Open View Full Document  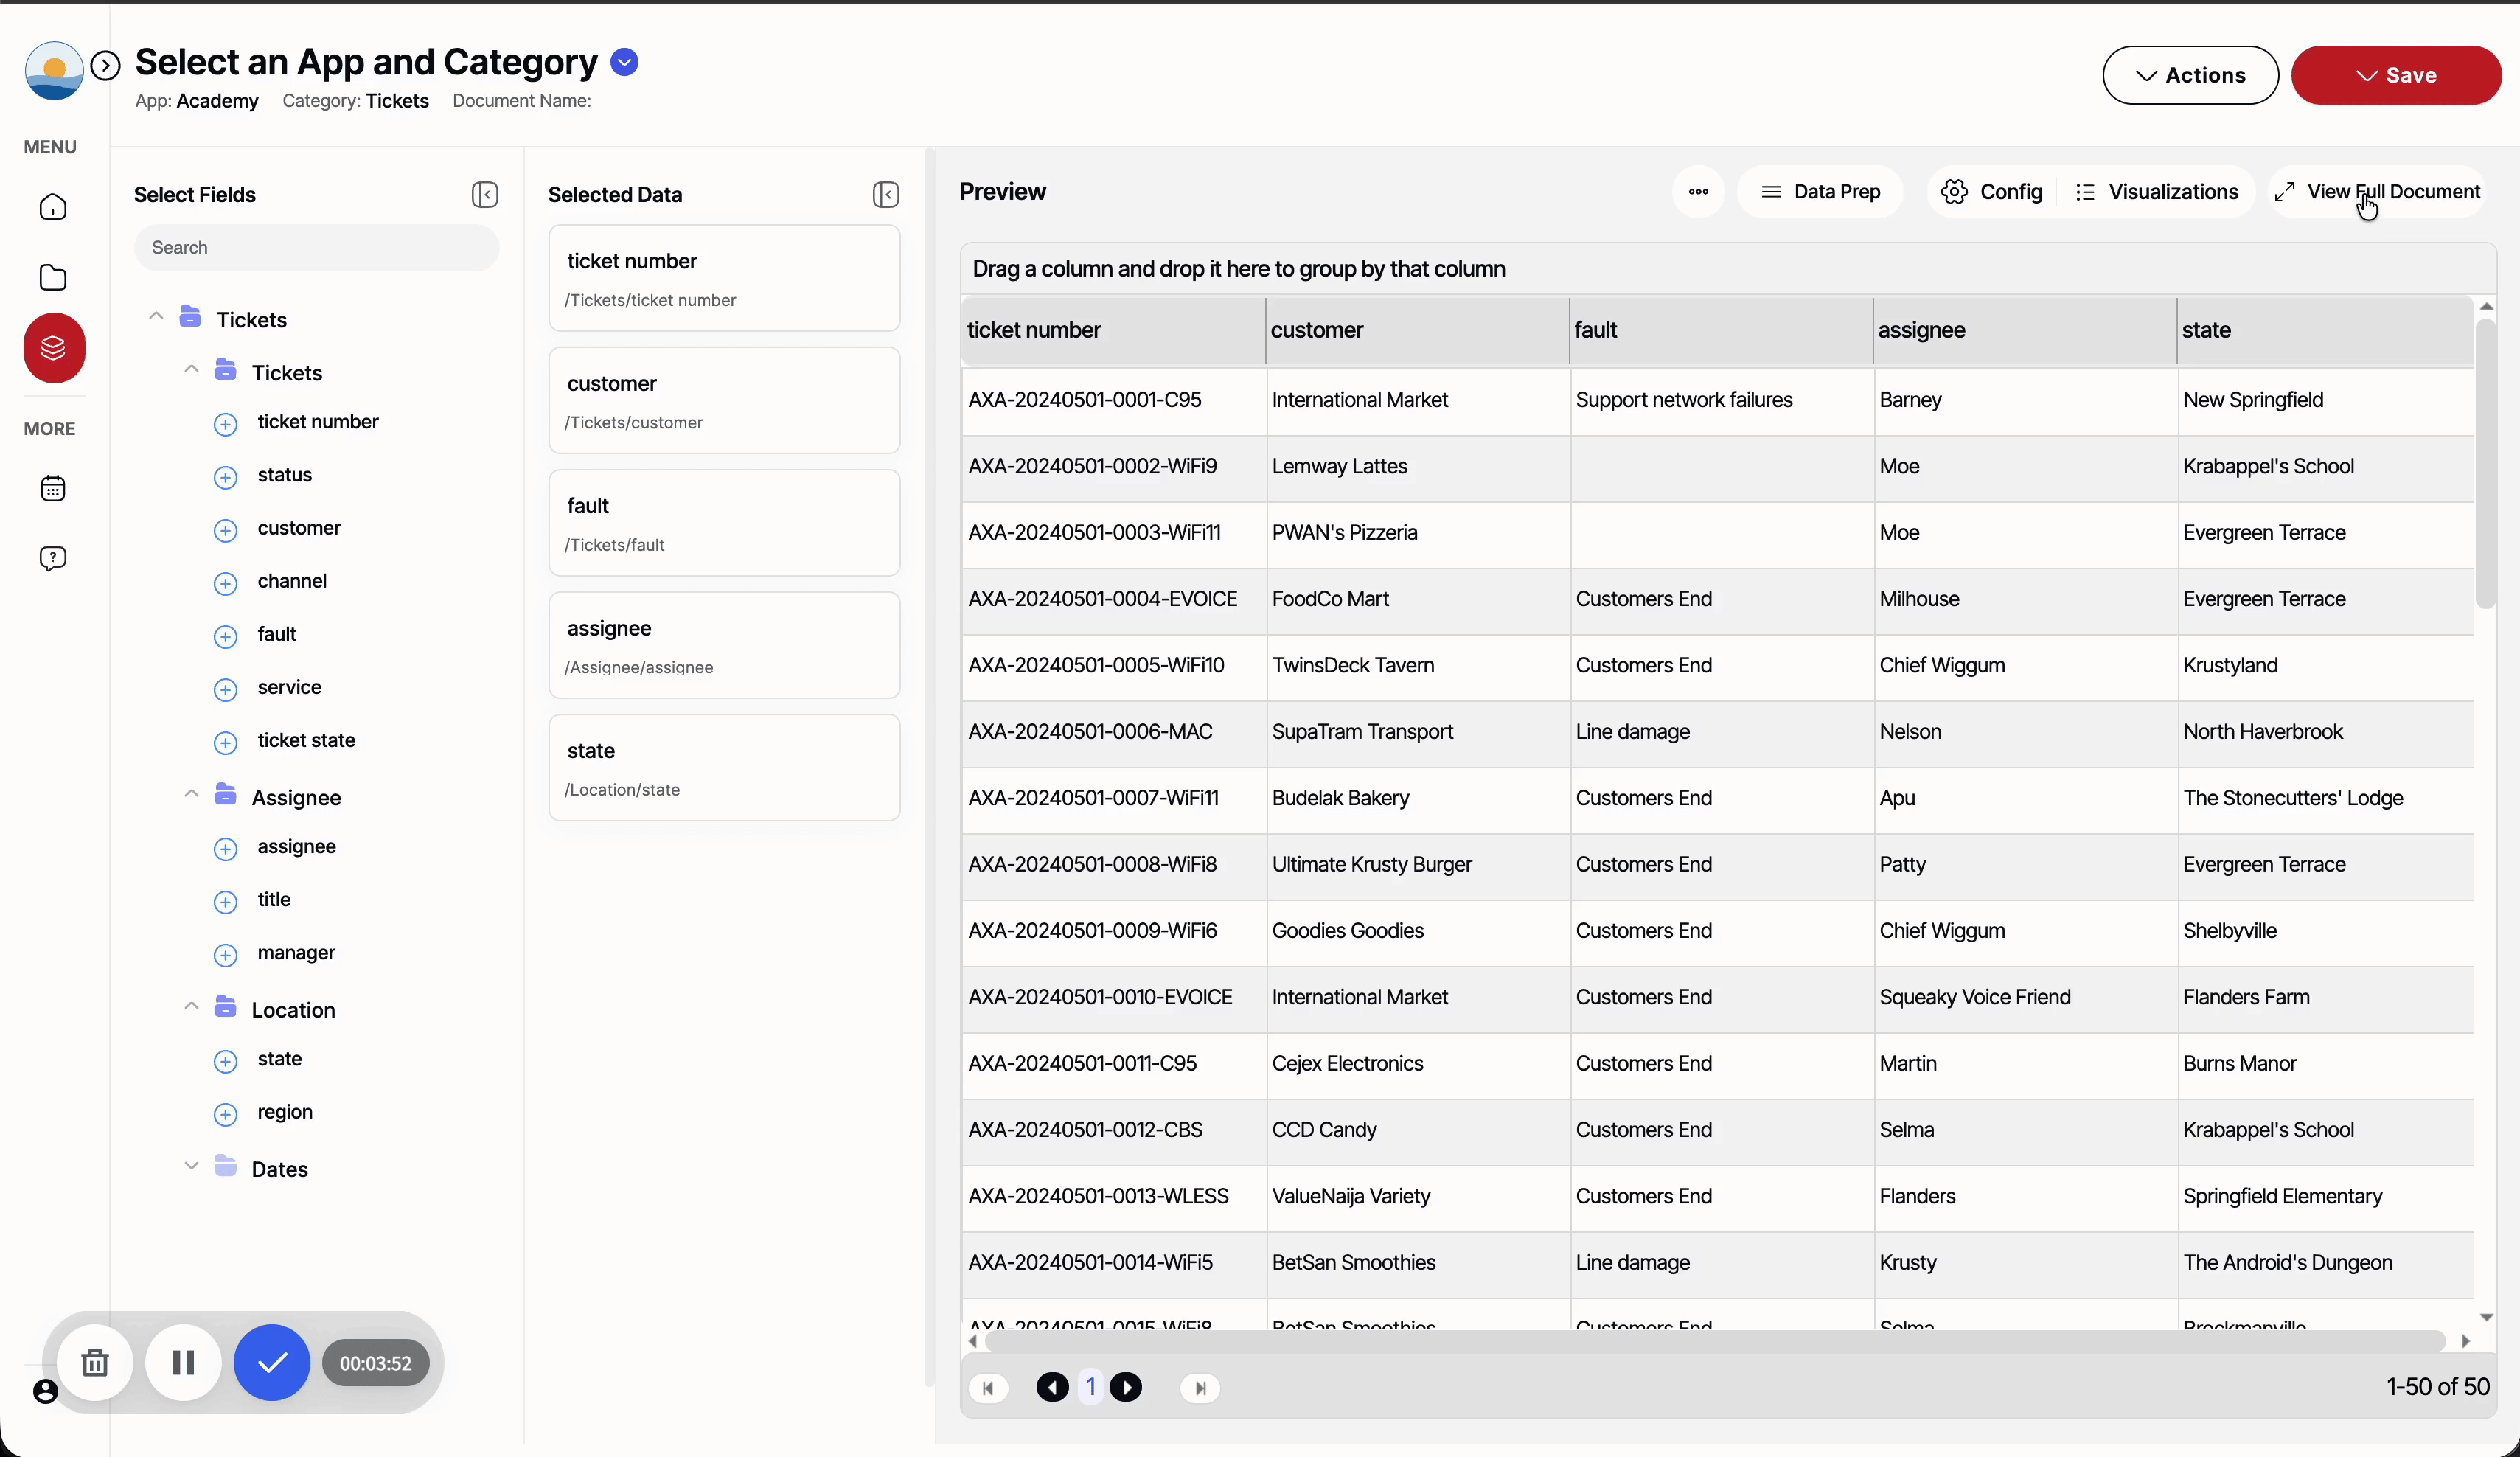pyautogui.click(x=2378, y=192)
